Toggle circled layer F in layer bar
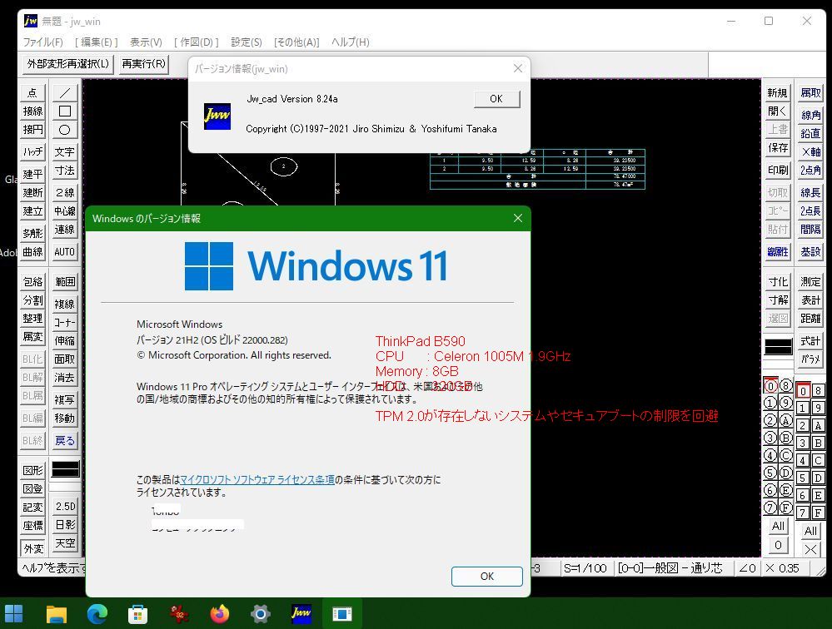This screenshot has height=629, width=832. [786, 508]
